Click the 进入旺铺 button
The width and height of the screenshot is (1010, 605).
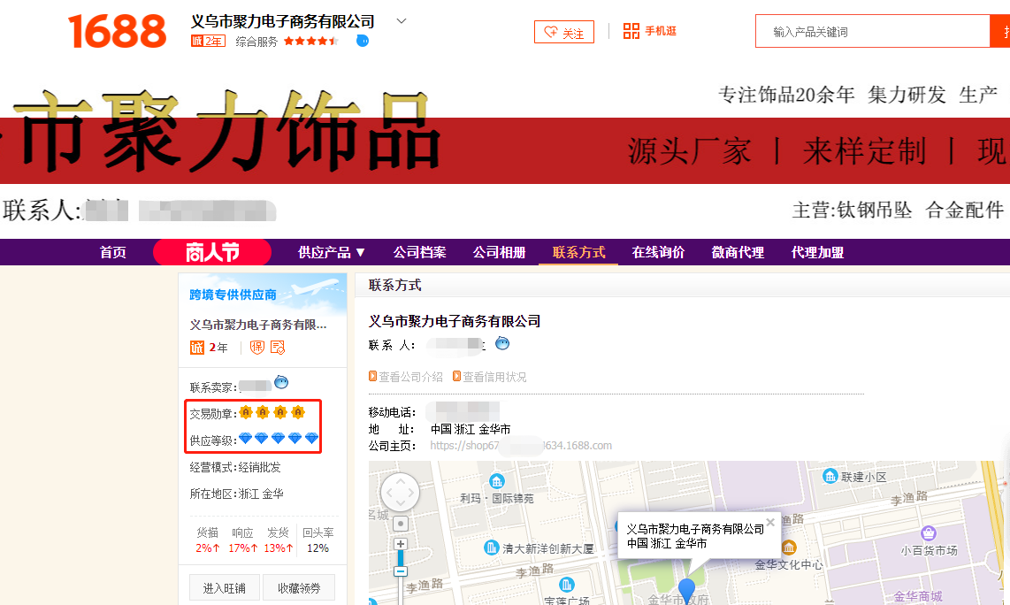(224, 587)
